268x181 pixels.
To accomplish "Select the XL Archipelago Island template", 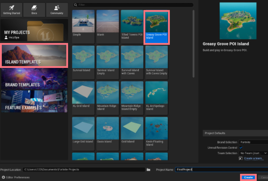I will [156, 98].
